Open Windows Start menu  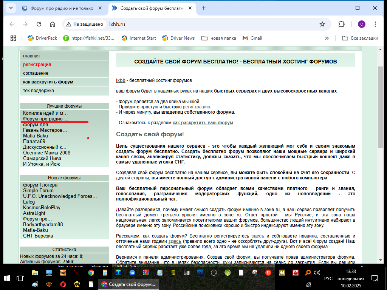tap(7, 278)
